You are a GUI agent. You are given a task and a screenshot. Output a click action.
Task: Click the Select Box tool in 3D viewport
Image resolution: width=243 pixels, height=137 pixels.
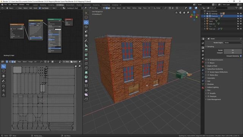[86, 13]
